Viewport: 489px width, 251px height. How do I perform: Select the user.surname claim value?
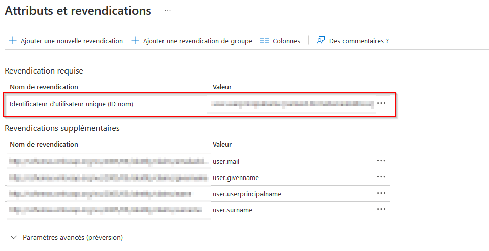point(232,210)
